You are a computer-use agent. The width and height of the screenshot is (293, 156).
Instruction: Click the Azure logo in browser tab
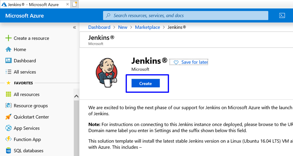(4, 4)
